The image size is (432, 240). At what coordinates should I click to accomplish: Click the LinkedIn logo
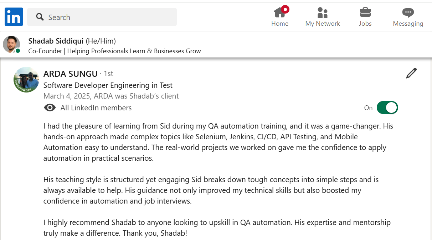[14, 17]
